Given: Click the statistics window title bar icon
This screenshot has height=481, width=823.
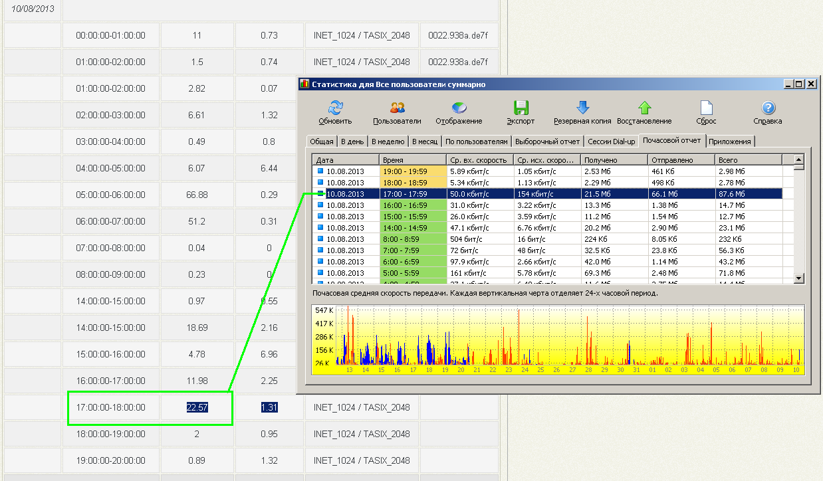Looking at the screenshot, I should 304,84.
